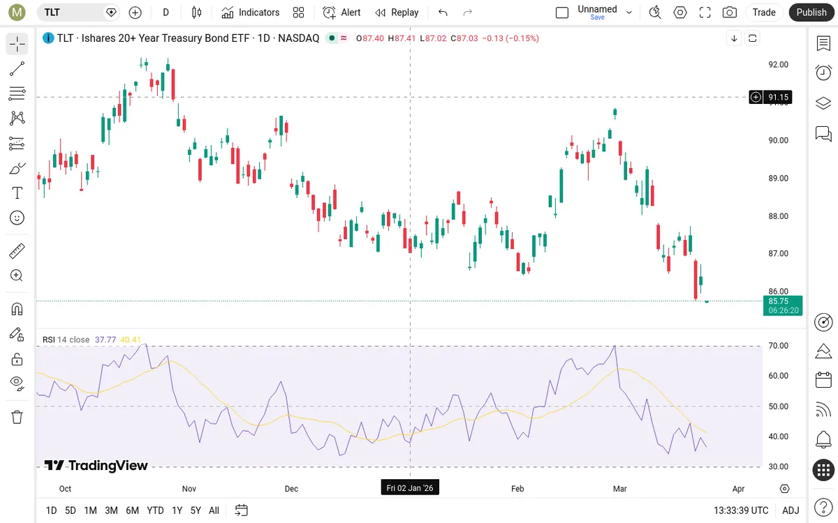
Task: Open the forecasting and measurement tools
Action: [17, 144]
